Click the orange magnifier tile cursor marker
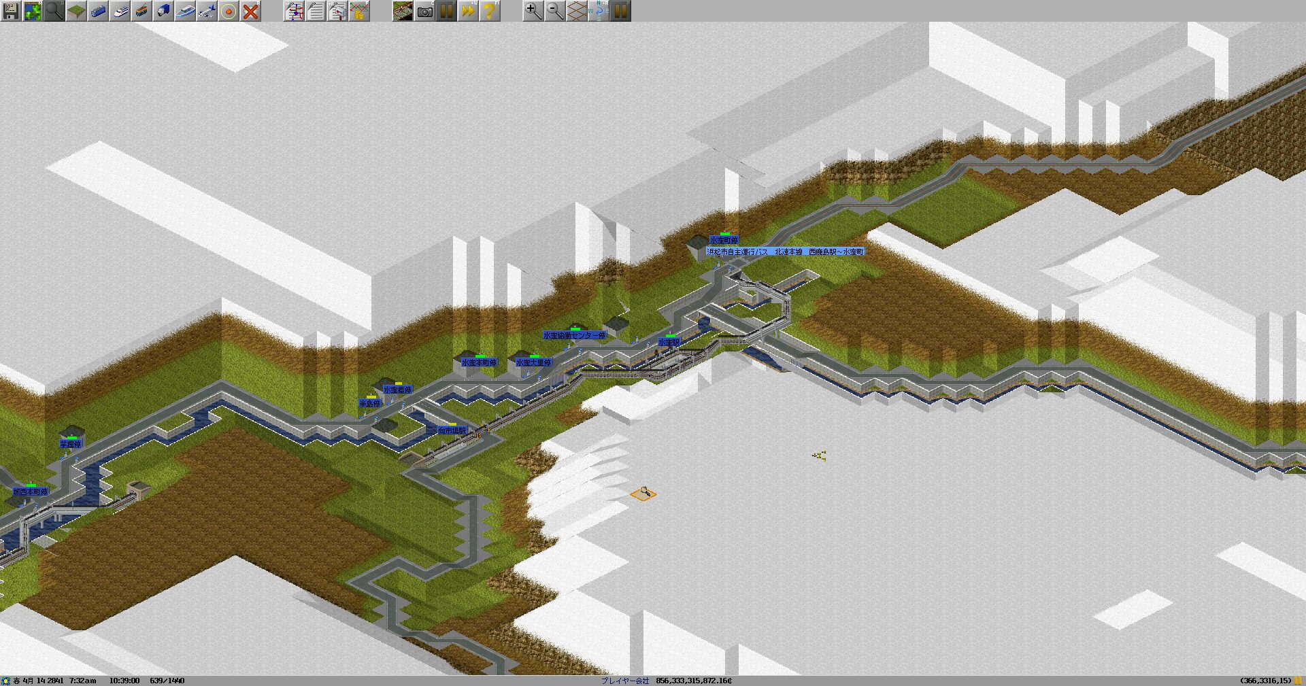The height and width of the screenshot is (686, 1306). coord(643,493)
